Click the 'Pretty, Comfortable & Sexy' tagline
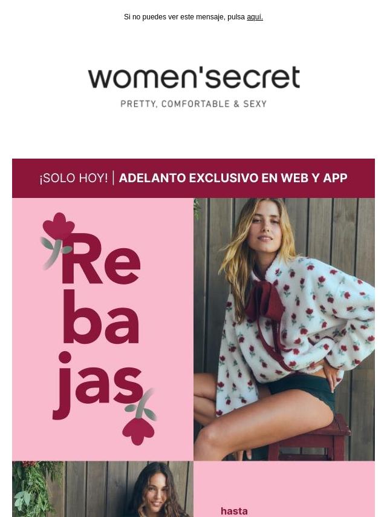Viewport: 387px width, 517px height. coord(193,104)
